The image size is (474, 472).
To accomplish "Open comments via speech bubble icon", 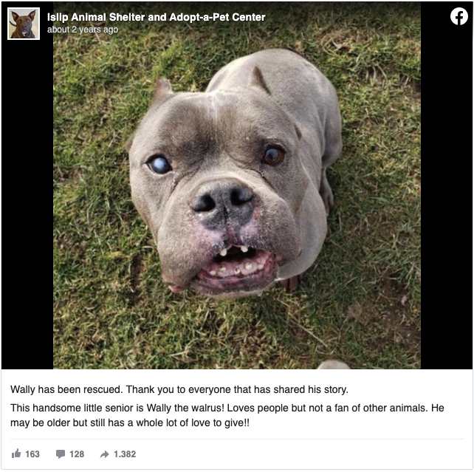I will [61, 454].
